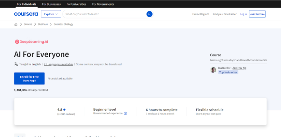281x137 pixels.
Task: Select the For Universities tab
Action: [76, 4]
